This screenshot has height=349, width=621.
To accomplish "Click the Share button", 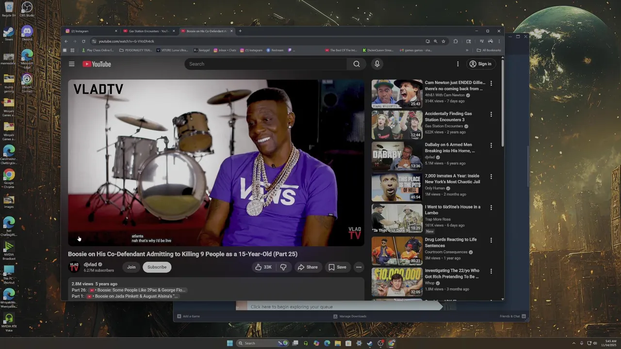I will (x=308, y=267).
